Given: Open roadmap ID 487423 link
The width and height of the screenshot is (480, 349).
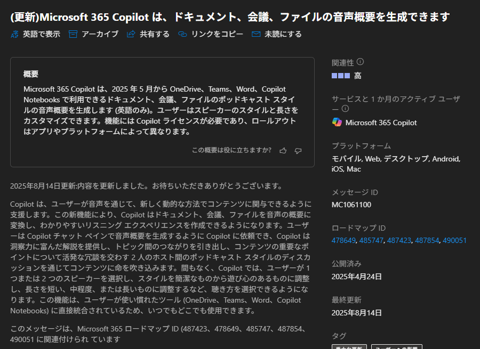Looking at the screenshot, I should [x=399, y=240].
